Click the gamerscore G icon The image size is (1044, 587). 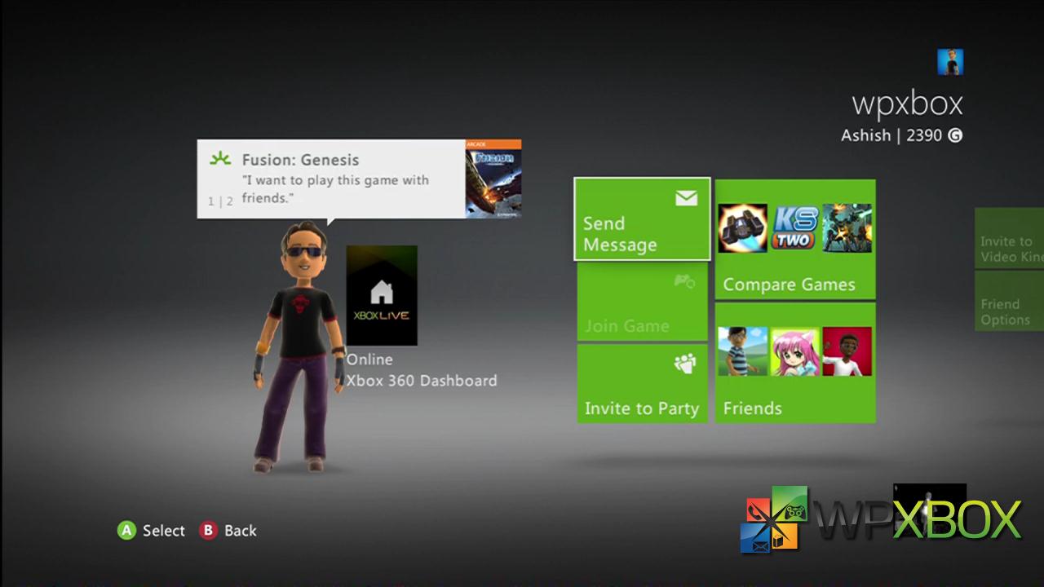(x=955, y=135)
